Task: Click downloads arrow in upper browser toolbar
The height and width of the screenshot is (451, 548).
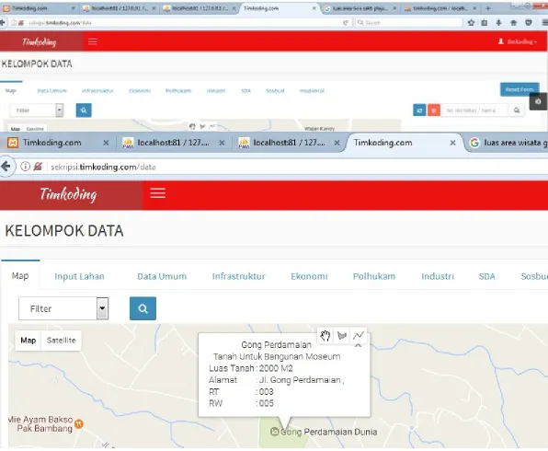Action: [498, 23]
